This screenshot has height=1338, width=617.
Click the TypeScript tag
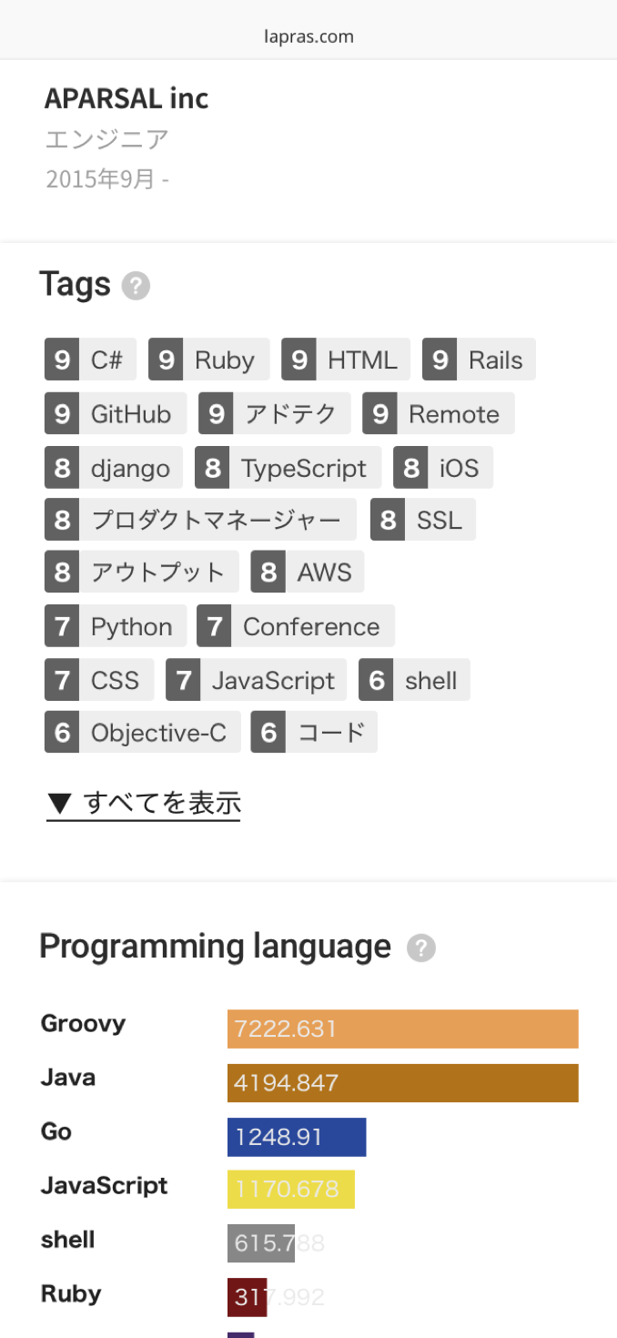click(x=288, y=468)
